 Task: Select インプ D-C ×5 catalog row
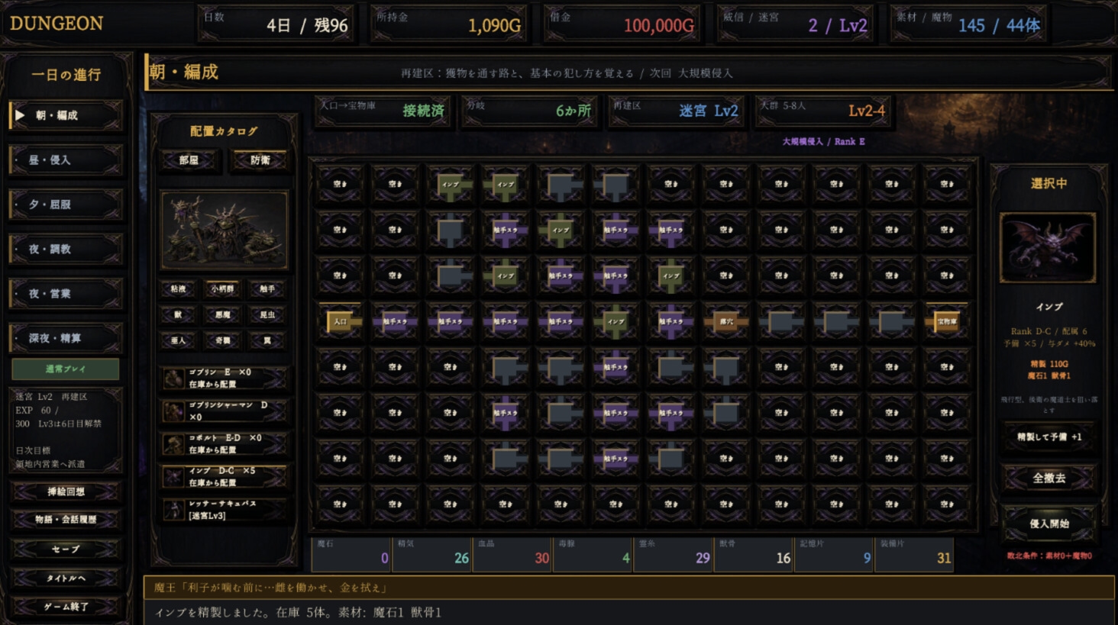point(225,476)
